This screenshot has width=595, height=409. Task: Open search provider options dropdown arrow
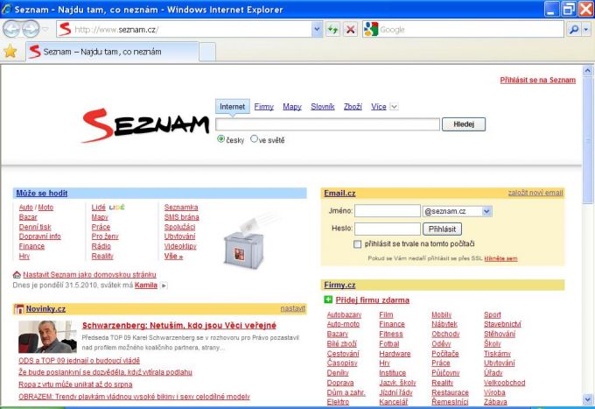click(x=586, y=29)
